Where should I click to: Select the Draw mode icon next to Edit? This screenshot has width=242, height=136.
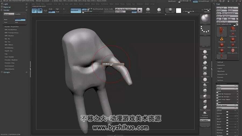click(40, 10)
